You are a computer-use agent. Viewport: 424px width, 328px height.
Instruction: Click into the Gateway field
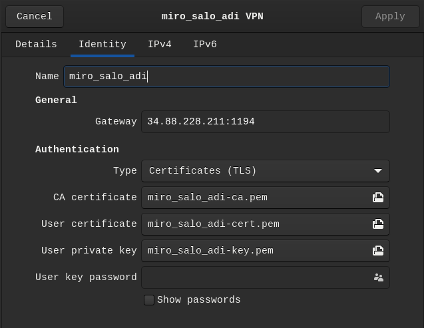266,122
